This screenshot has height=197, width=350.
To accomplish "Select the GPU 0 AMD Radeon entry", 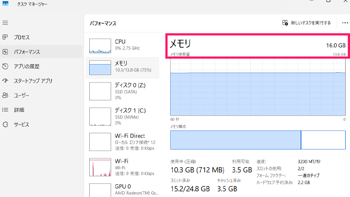I will tap(122, 189).
